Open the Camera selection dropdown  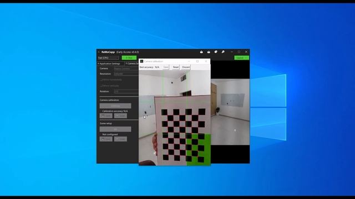click(x=126, y=69)
